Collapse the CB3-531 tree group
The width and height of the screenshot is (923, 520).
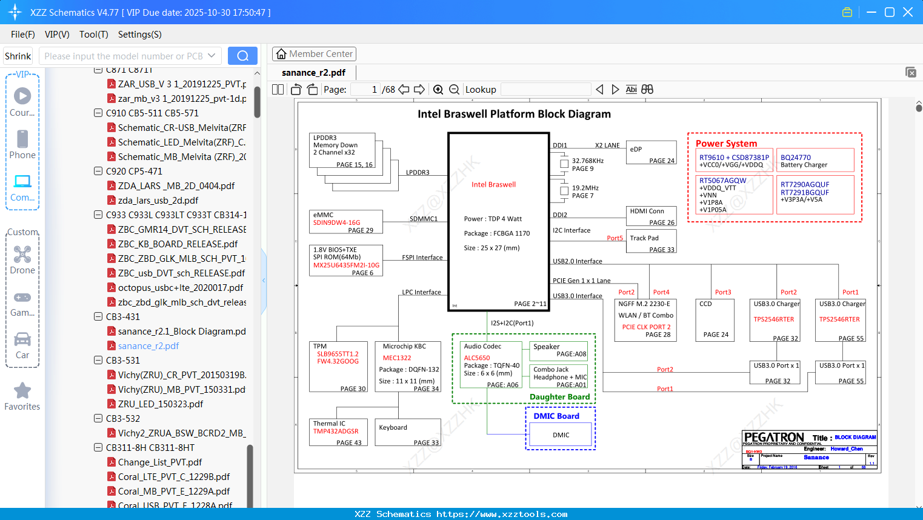(x=98, y=361)
